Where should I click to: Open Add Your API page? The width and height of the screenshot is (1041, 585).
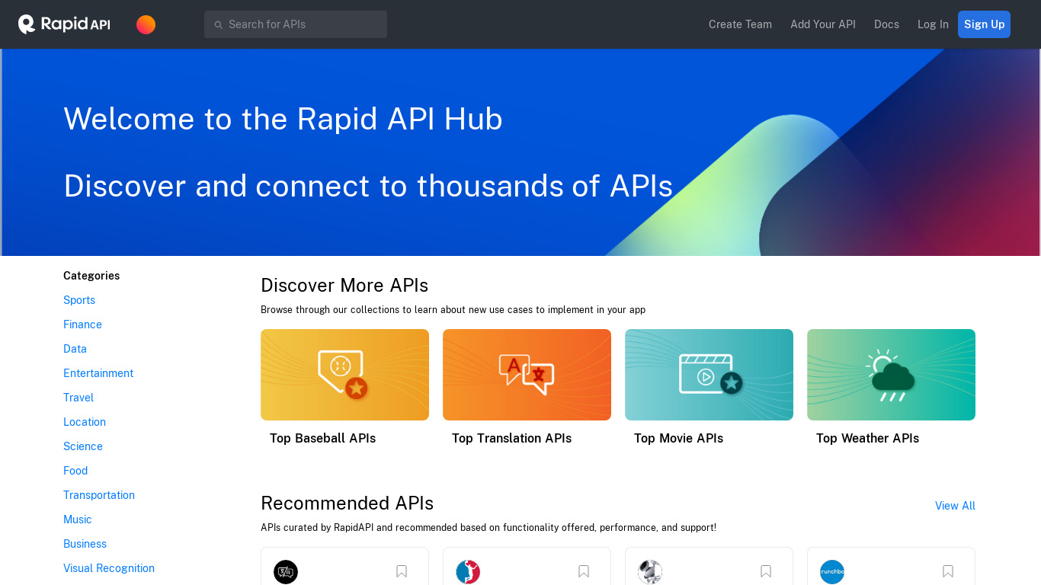pyautogui.click(x=823, y=24)
